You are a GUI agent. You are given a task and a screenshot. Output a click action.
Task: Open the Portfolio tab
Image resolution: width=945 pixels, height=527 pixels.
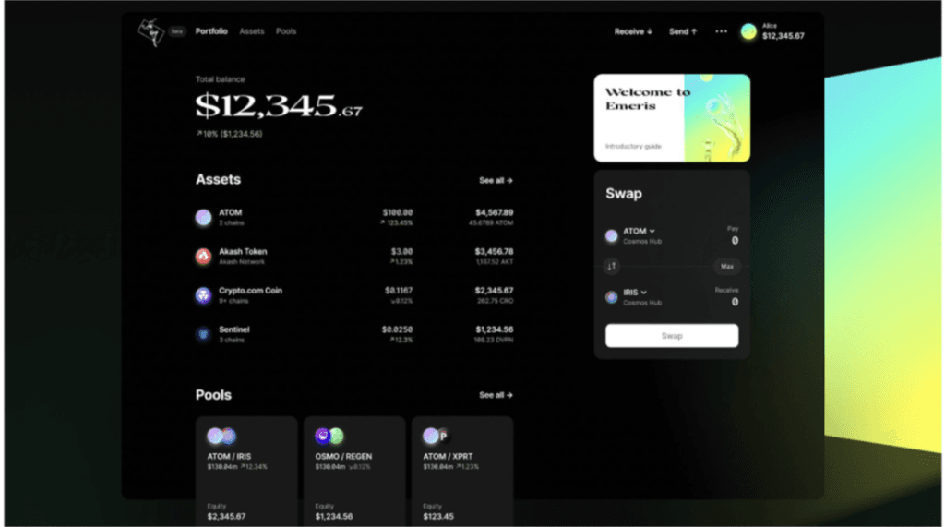pos(211,31)
